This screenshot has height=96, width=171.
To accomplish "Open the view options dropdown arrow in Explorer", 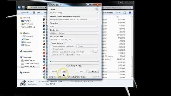I will point(120,13).
